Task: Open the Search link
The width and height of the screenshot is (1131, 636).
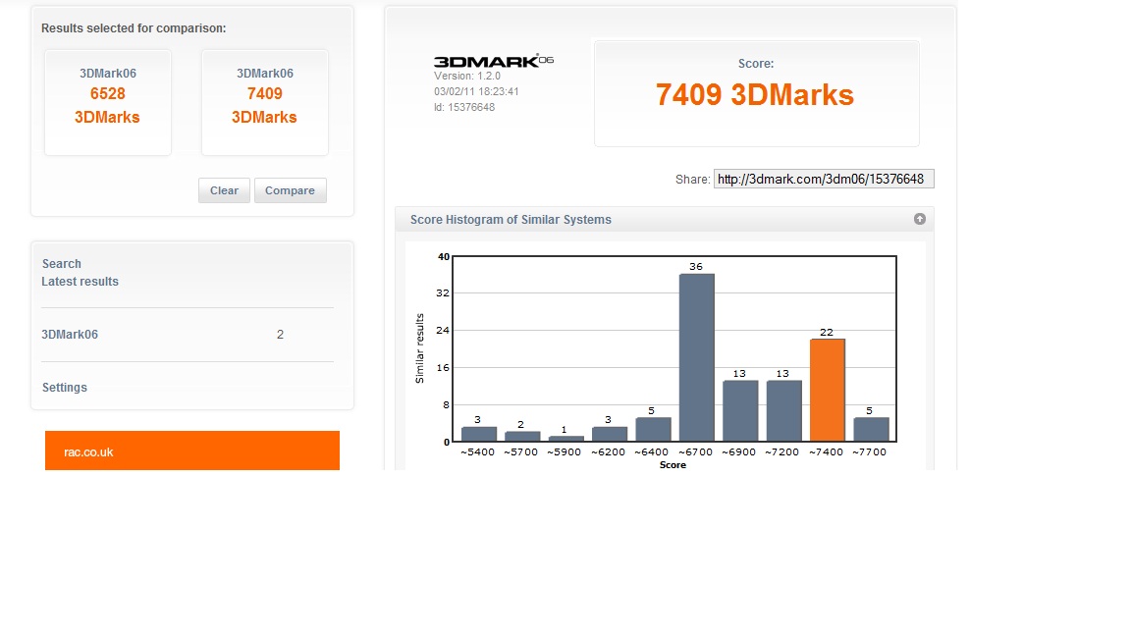Action: 61,264
